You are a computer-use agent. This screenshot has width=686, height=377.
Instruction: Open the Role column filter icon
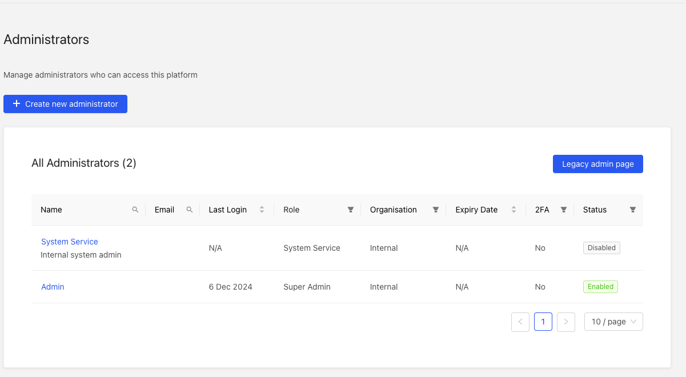351,210
